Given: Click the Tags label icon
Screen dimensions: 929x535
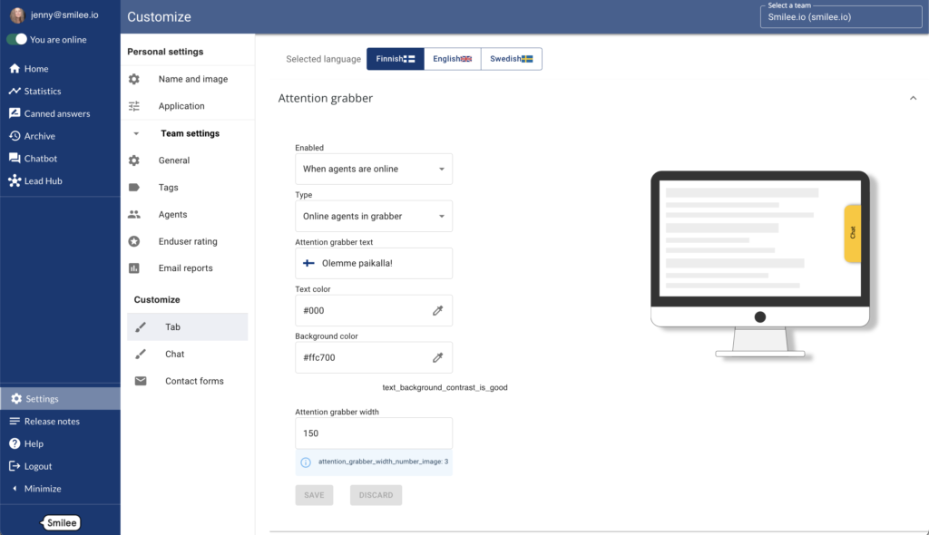Looking at the screenshot, I should (134, 188).
